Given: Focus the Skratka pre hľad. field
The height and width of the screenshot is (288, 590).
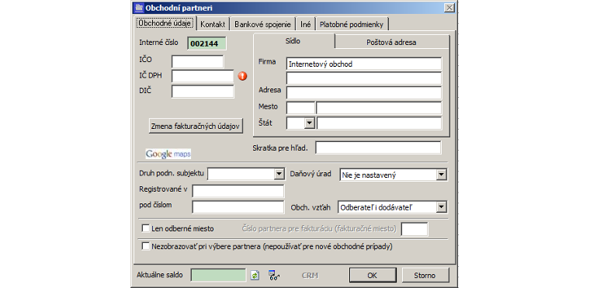Looking at the screenshot, I should (378, 147).
